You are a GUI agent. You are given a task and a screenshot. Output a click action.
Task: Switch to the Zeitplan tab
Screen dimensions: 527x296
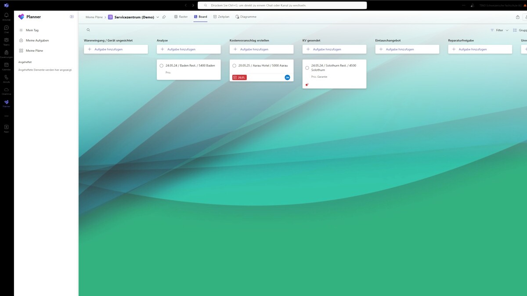[x=221, y=17]
